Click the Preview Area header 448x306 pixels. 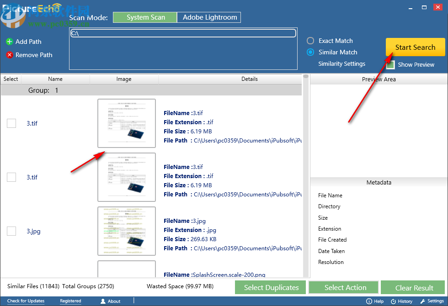(379, 79)
